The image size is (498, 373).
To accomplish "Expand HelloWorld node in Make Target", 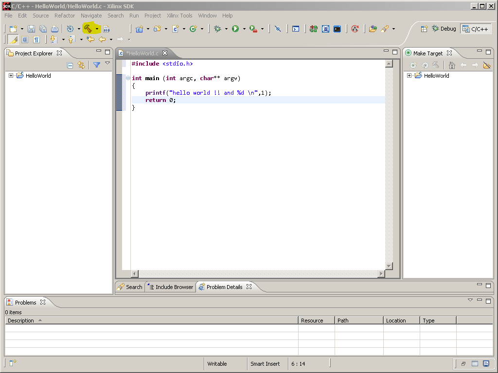I will (x=409, y=75).
